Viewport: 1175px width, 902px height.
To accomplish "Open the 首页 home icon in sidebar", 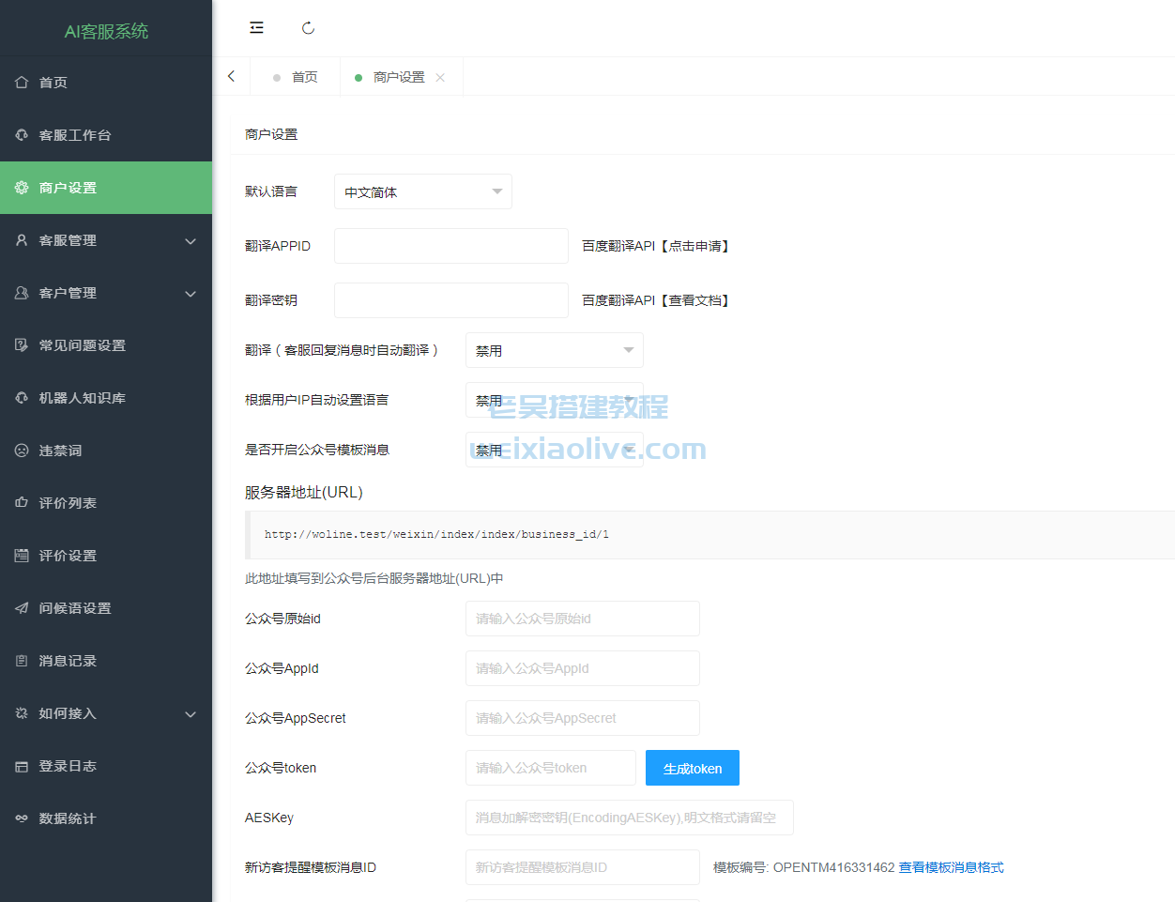I will 21,83.
